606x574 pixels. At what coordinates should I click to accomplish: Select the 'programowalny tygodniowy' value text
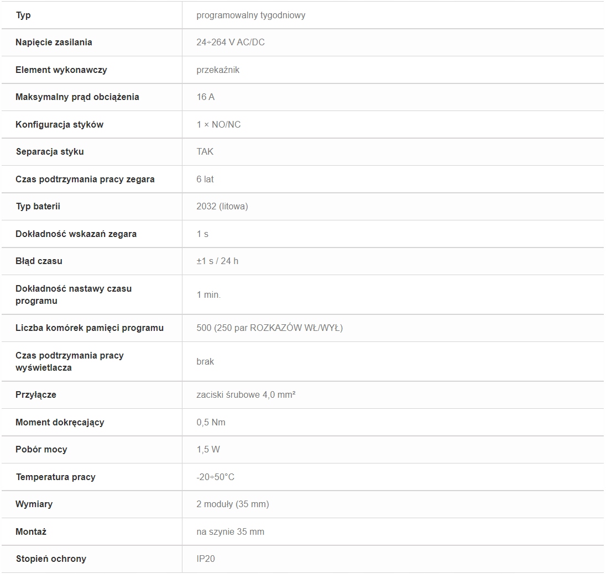[x=251, y=15]
